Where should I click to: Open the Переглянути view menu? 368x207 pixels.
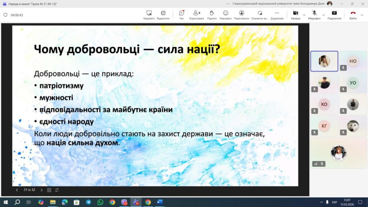[x=241, y=14]
